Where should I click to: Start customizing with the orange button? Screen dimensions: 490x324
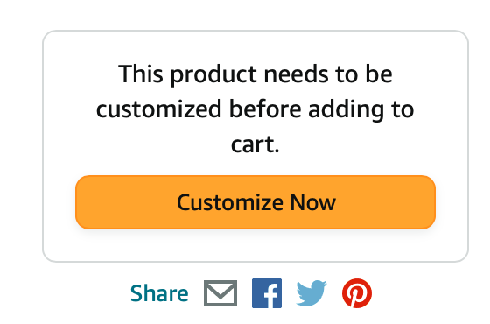point(255,202)
